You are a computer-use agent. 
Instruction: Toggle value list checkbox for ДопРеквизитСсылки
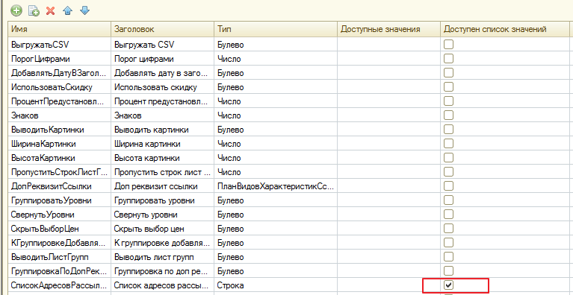[448, 186]
